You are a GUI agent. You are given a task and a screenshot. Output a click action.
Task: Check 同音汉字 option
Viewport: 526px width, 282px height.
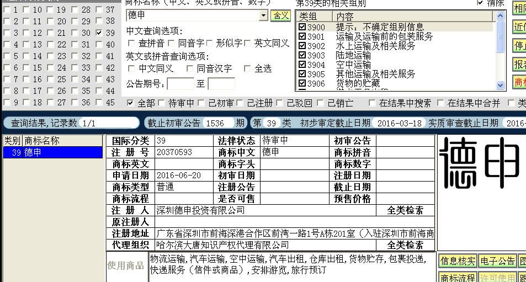[x=190, y=68]
